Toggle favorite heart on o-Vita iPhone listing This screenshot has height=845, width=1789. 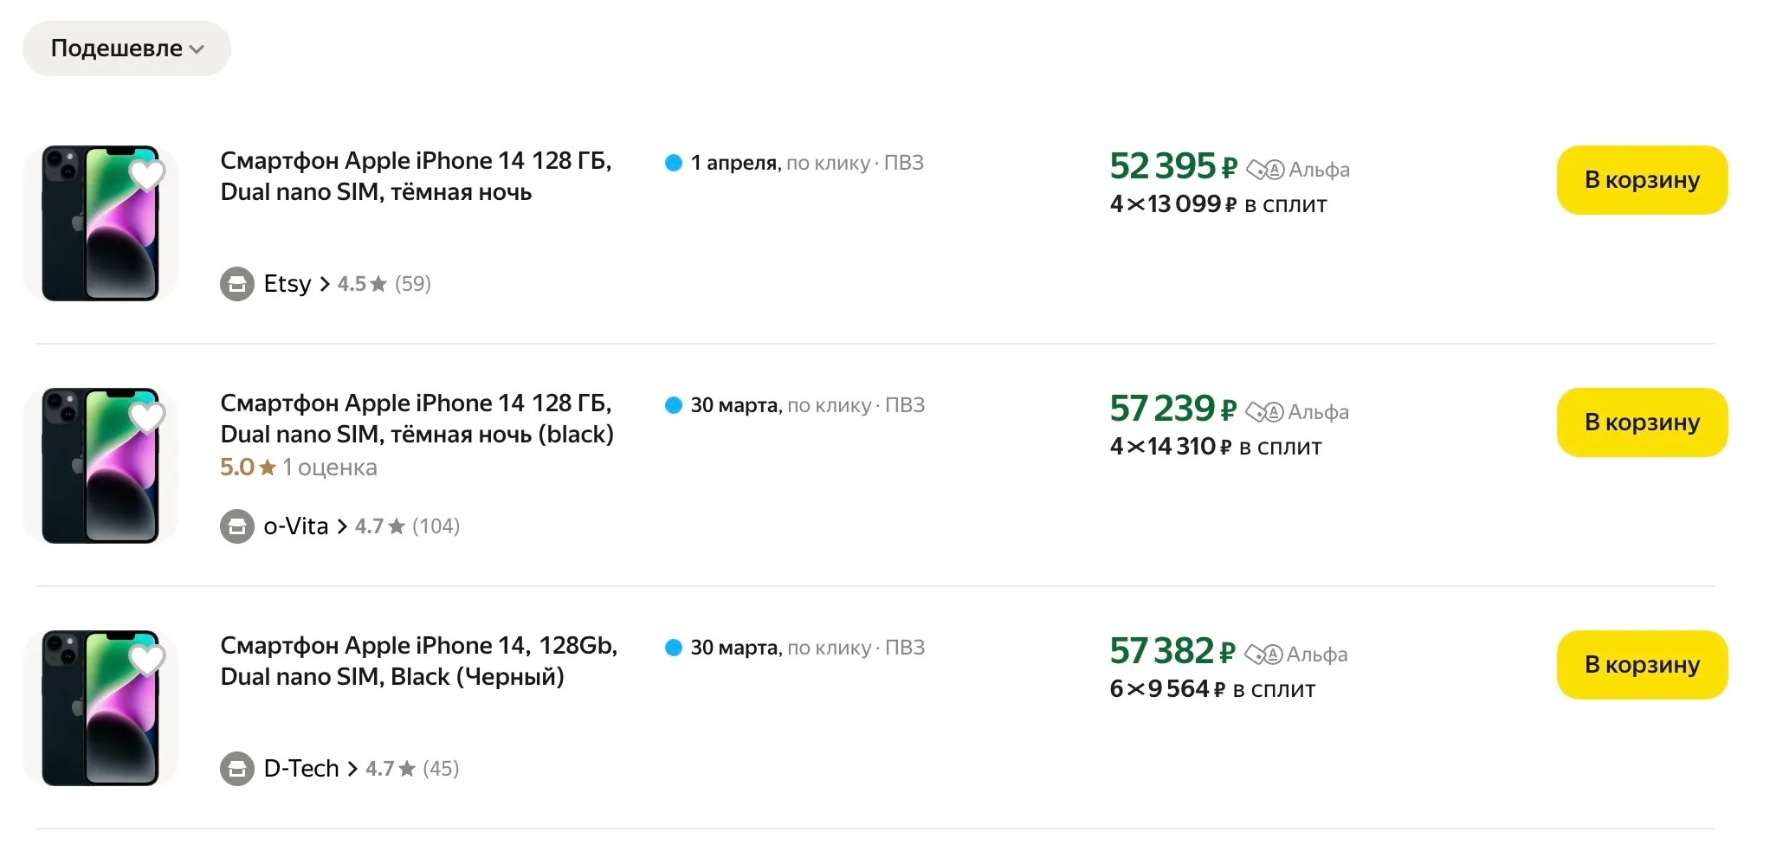[x=146, y=416]
